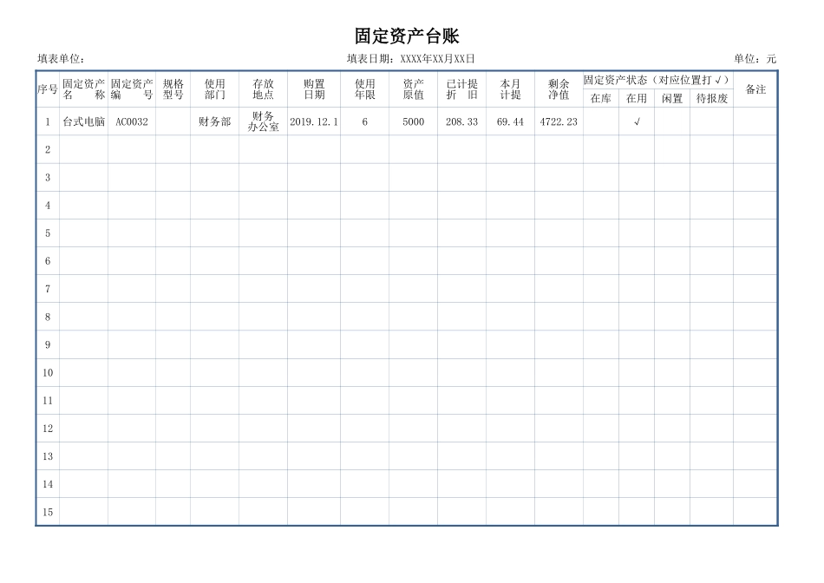Select the 5000 asset value cell

[411, 123]
